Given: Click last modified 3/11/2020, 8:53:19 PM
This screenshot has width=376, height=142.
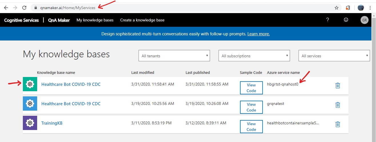Looking at the screenshot, I should coord(151,123).
